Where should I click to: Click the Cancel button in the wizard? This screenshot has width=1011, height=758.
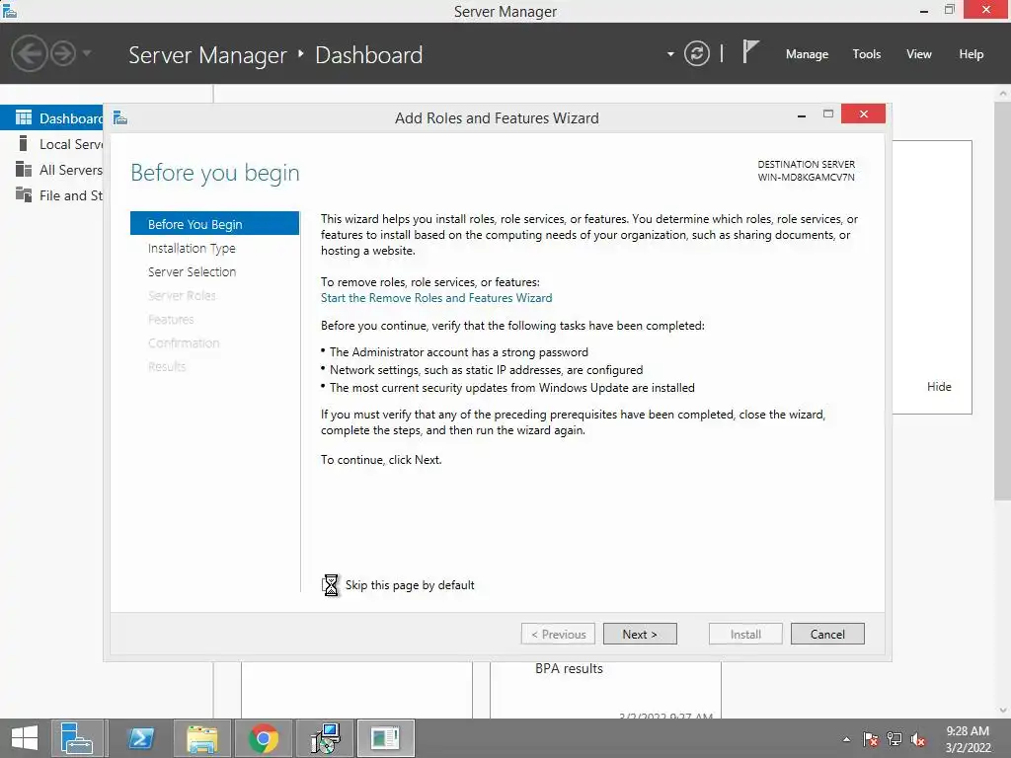click(827, 635)
